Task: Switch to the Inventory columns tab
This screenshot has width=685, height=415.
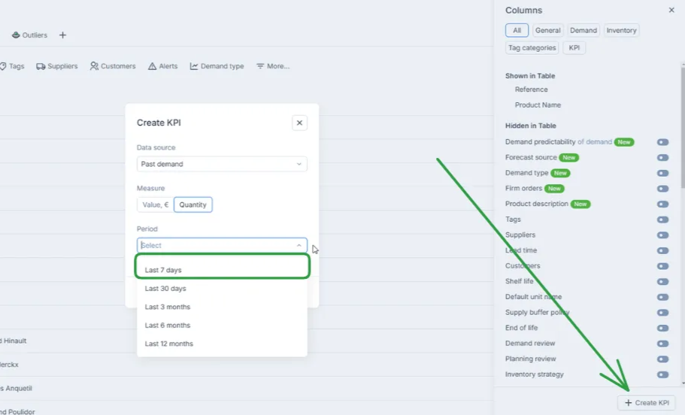Action: (621, 31)
